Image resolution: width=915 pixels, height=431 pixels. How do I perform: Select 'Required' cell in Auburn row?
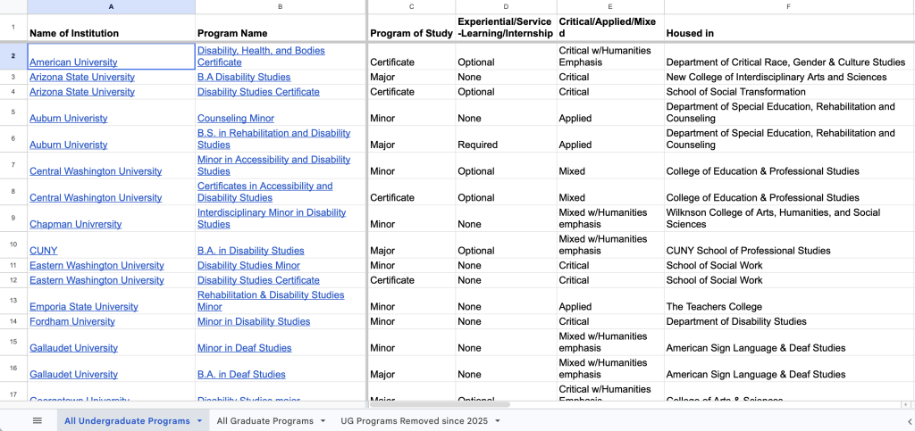coord(506,138)
